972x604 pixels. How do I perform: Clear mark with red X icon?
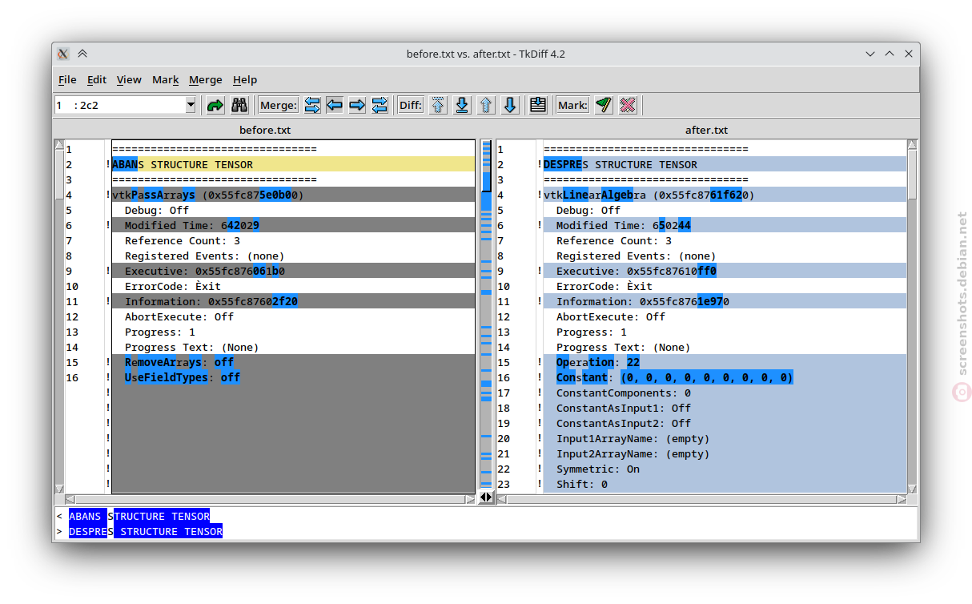pos(628,105)
